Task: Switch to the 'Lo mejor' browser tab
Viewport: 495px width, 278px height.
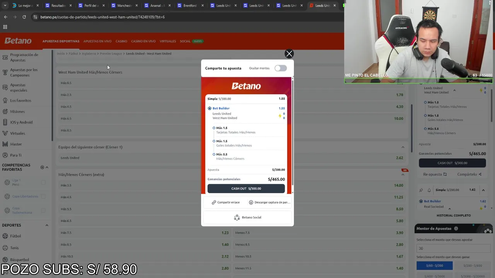Action: pyautogui.click(x=26, y=5)
